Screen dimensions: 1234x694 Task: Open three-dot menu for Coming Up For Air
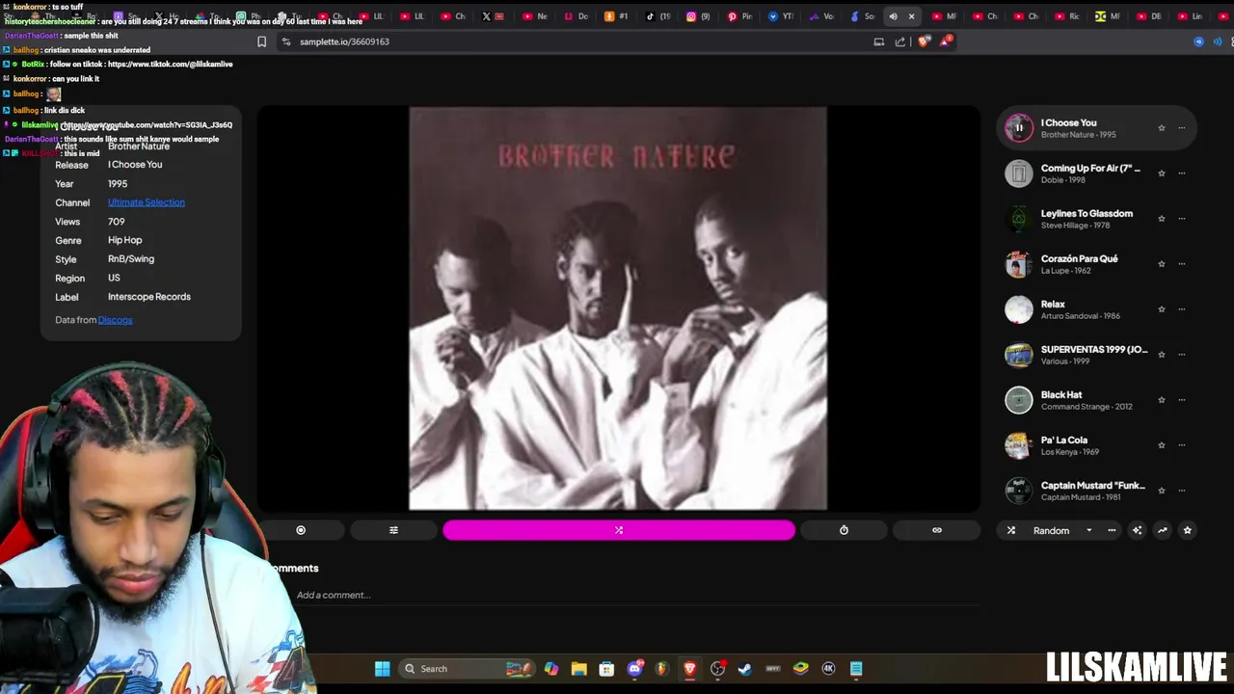click(1182, 173)
